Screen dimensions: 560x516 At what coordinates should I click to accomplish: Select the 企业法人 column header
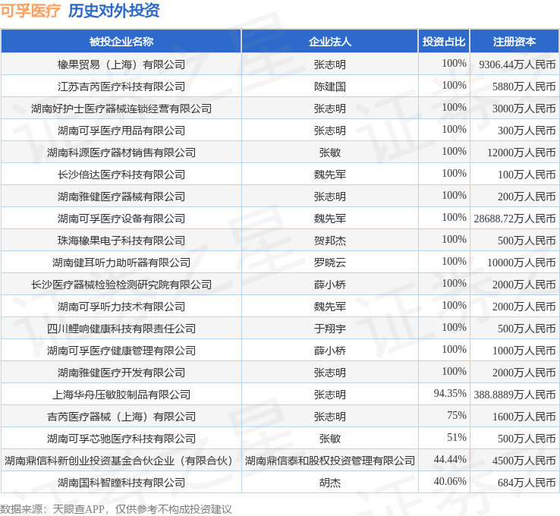click(329, 42)
